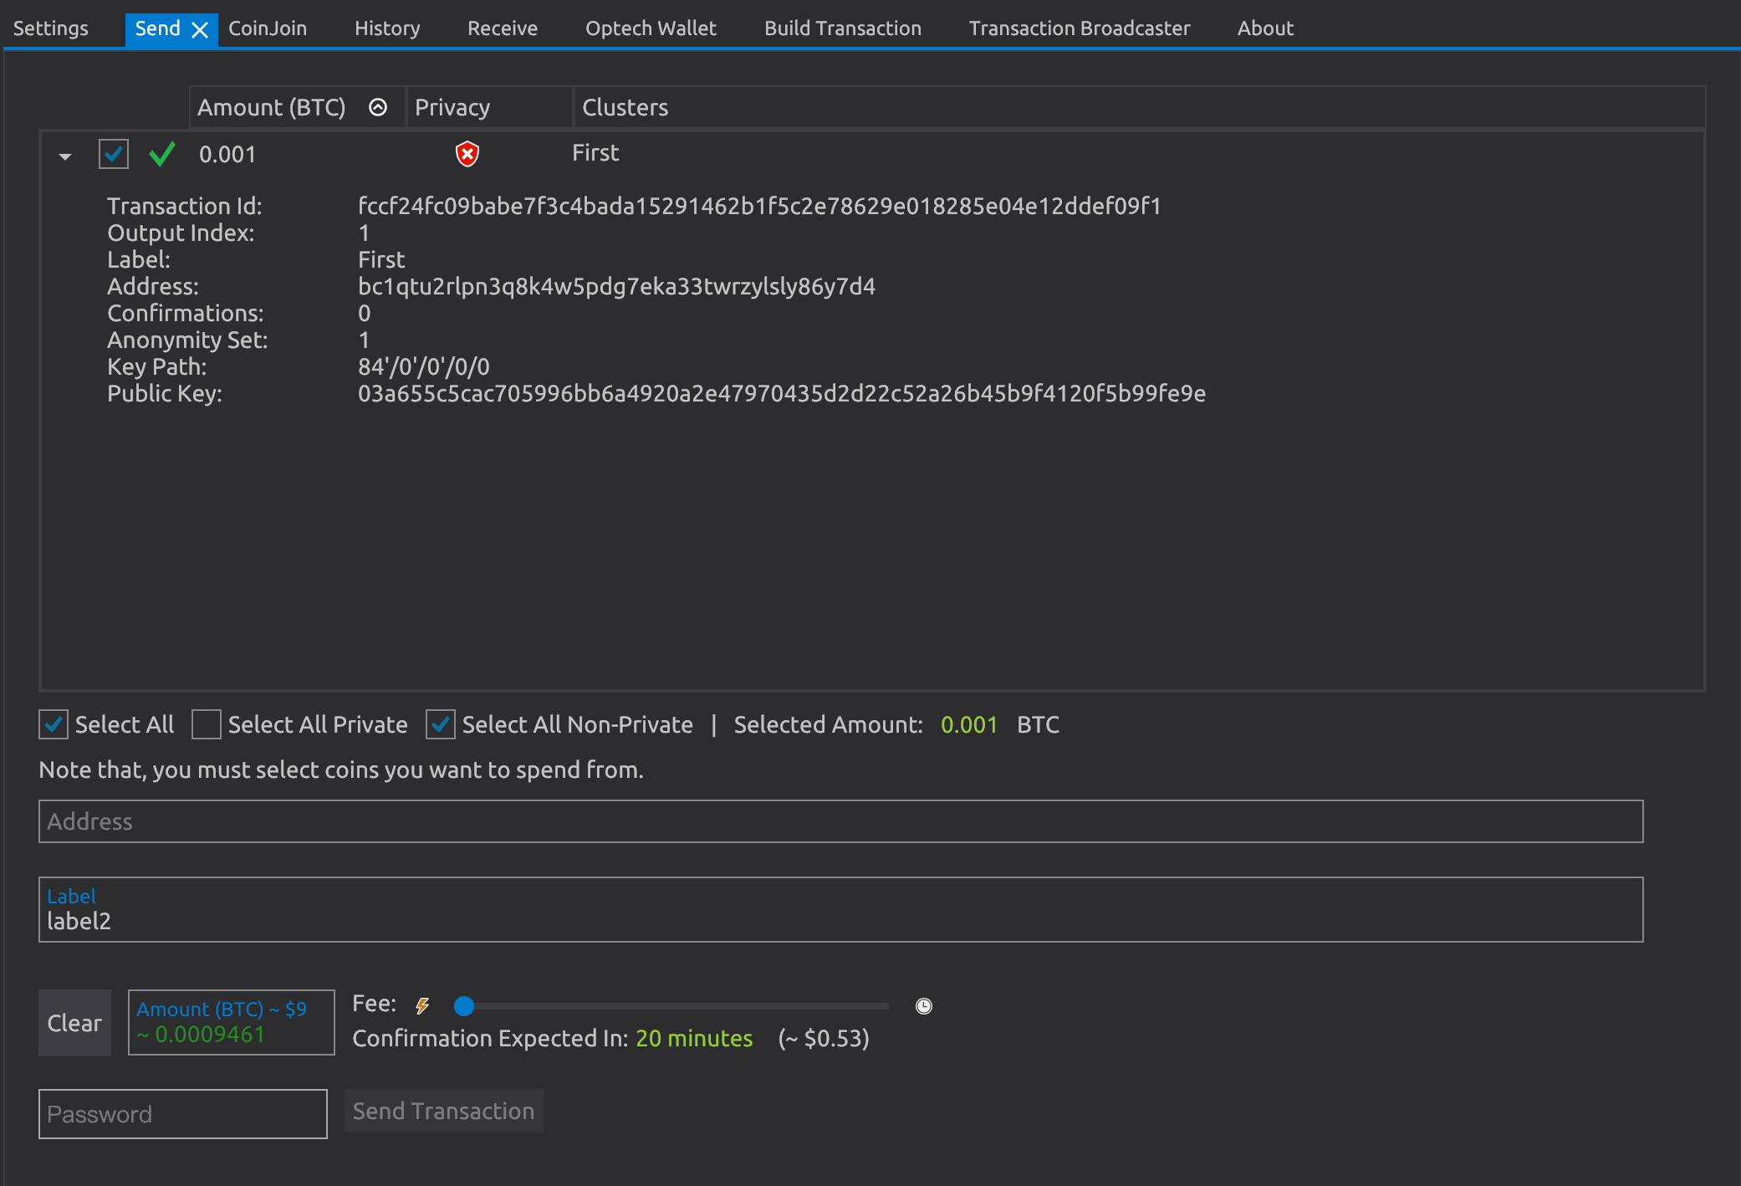Toggle Select All Non-Private checkbox

[441, 724]
